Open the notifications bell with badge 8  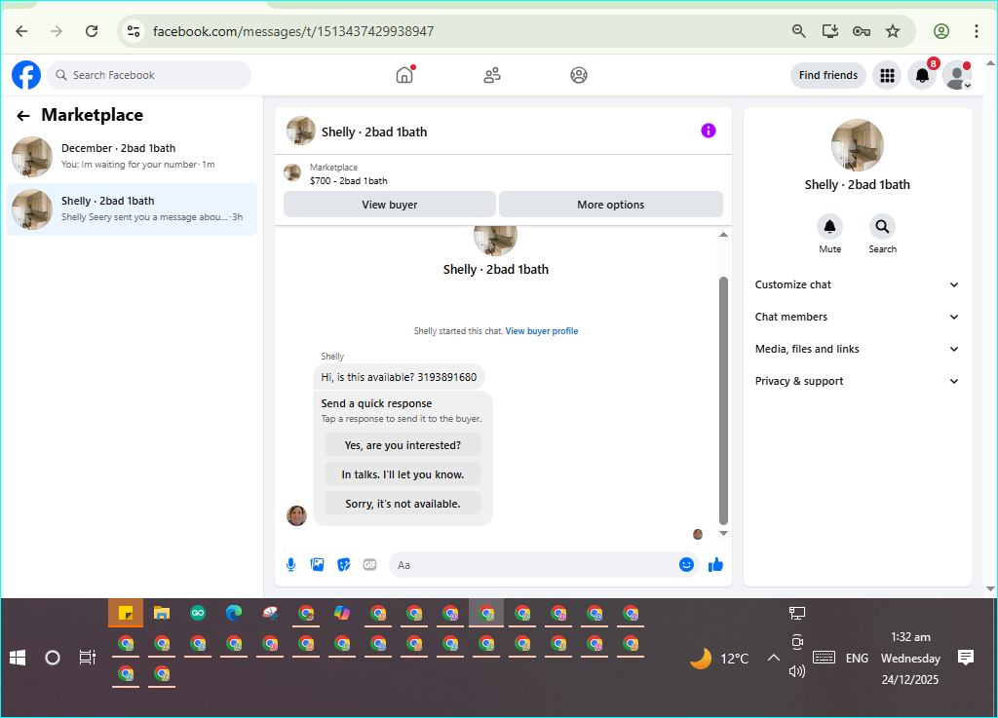tap(922, 75)
